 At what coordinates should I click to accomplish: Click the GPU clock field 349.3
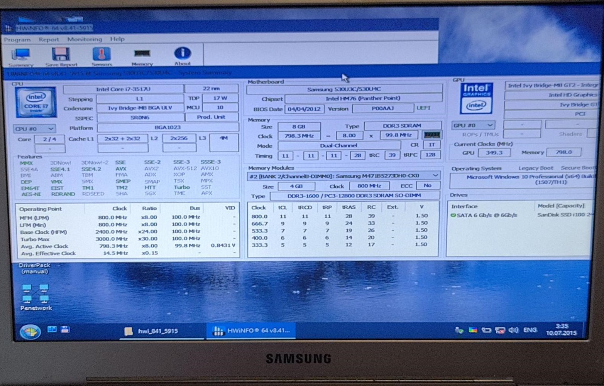coord(494,153)
